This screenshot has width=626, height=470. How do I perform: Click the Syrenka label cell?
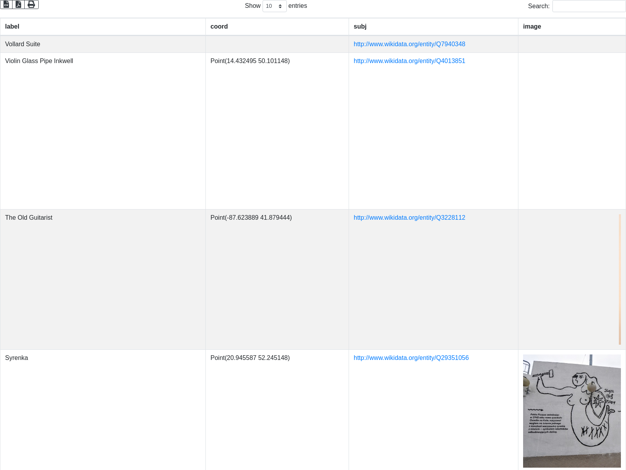[16, 358]
